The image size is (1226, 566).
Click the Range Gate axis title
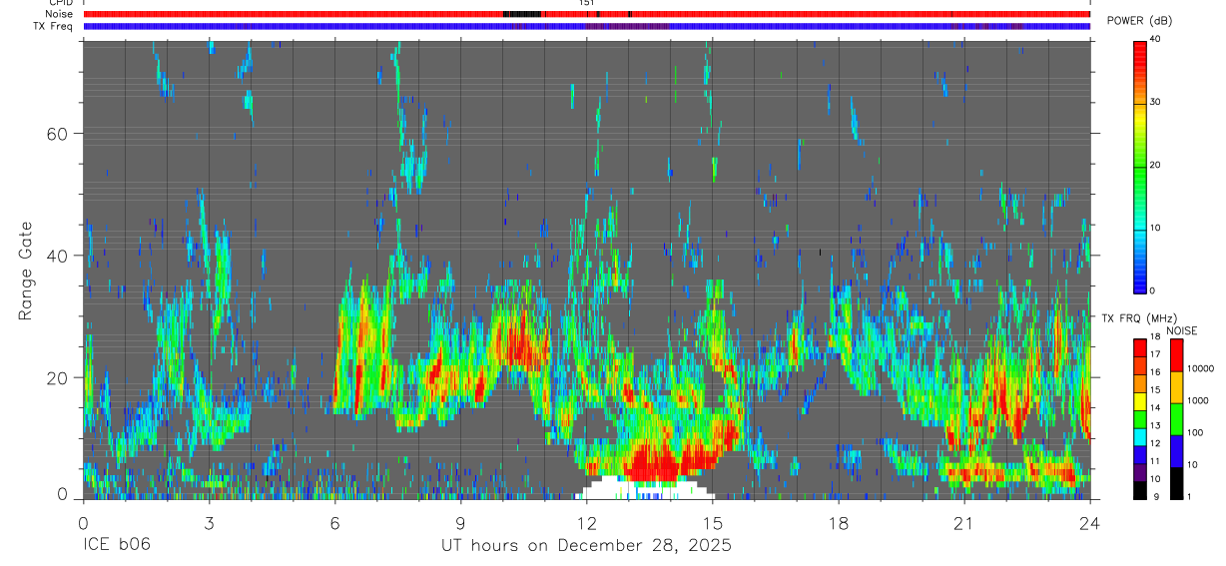point(24,271)
